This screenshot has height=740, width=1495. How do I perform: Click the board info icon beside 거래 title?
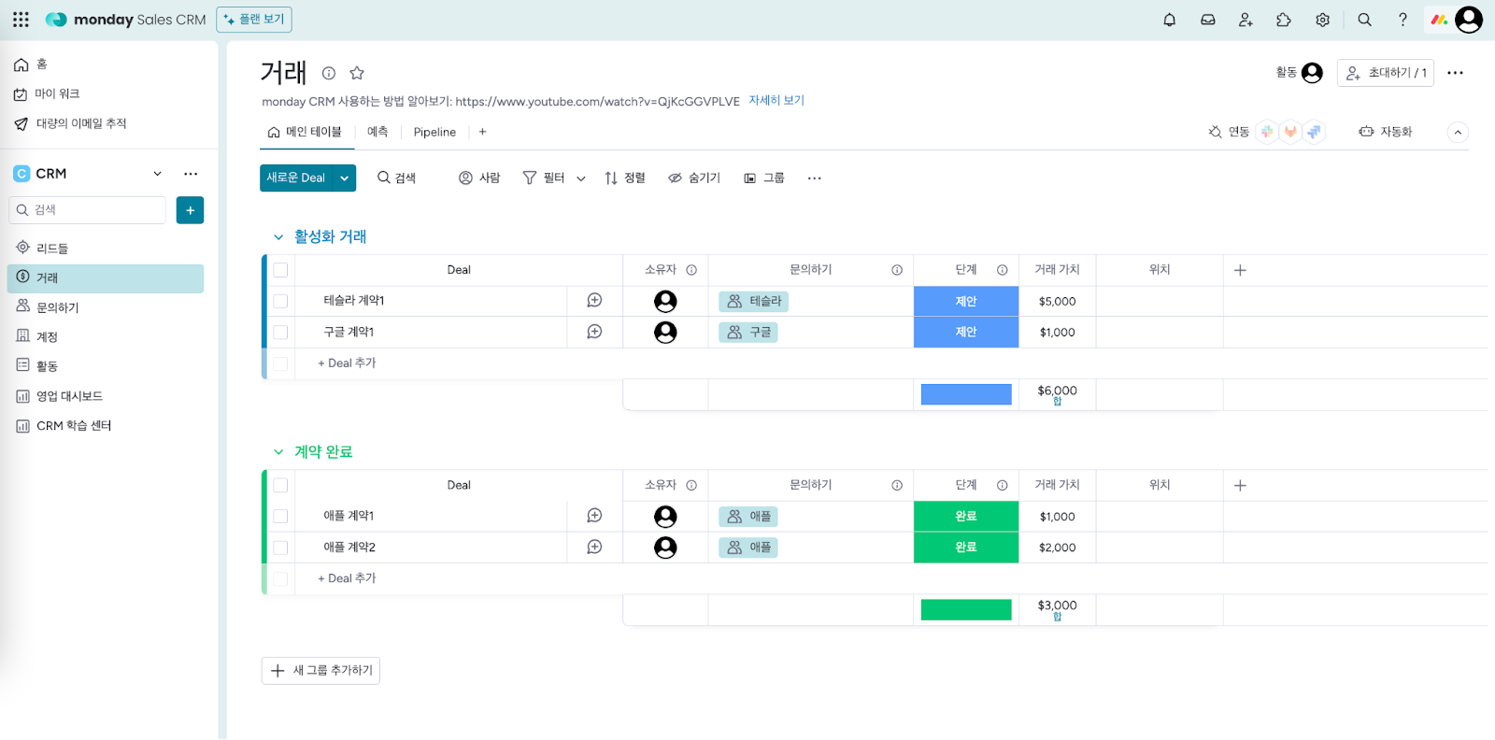click(329, 73)
